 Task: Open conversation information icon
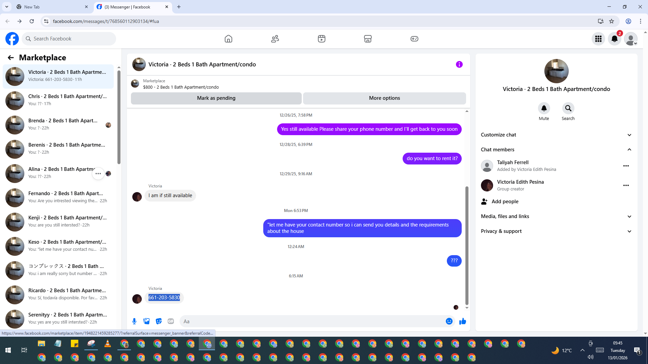click(459, 64)
